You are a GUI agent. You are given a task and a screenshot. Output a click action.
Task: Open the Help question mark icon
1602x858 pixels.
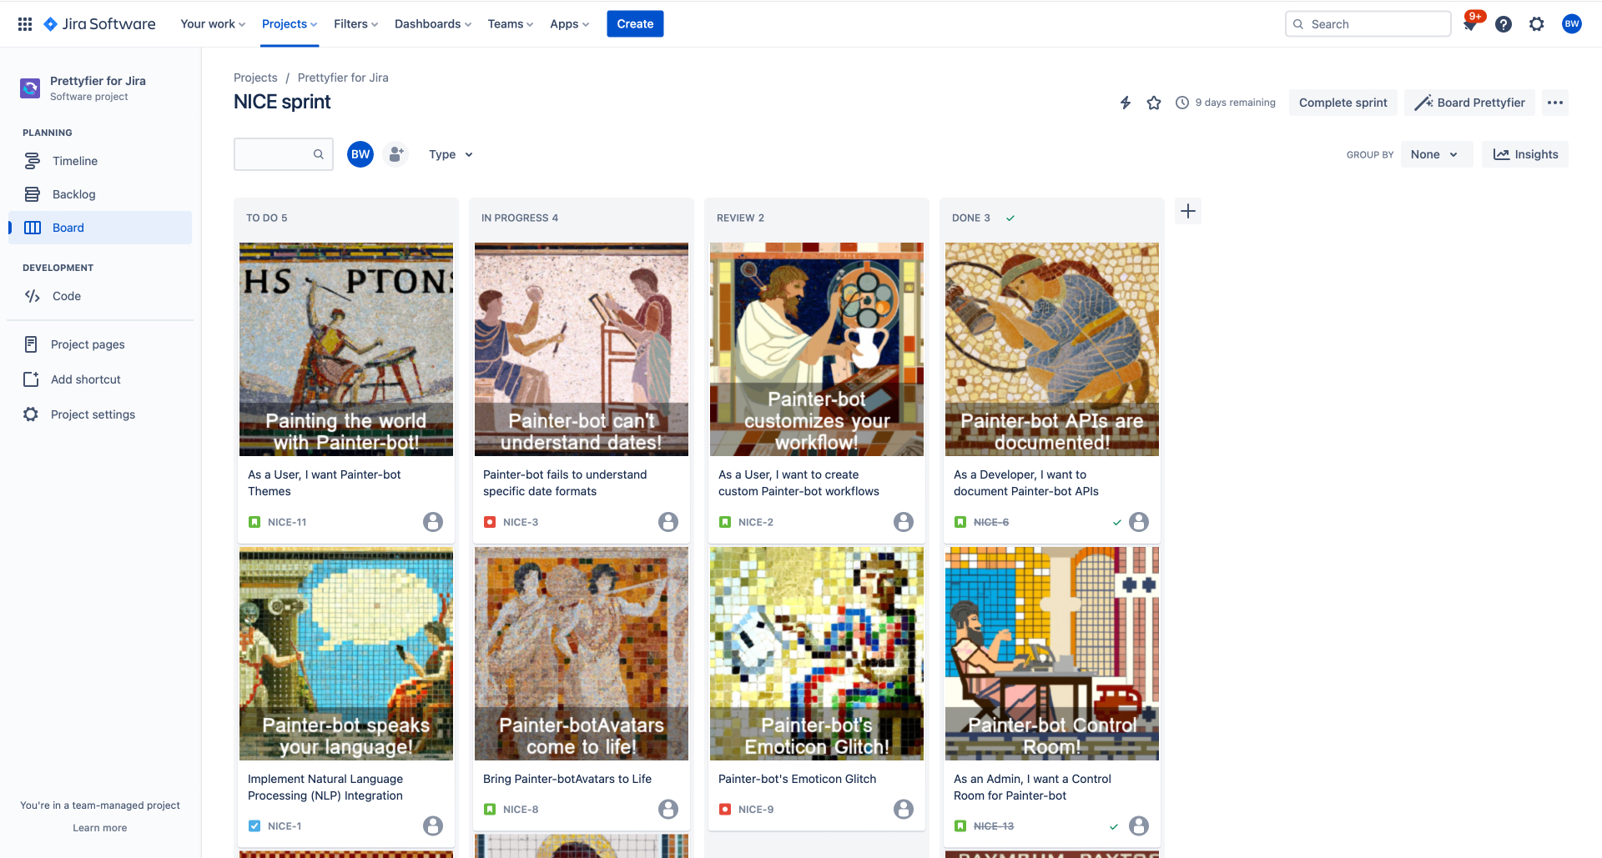coord(1504,24)
